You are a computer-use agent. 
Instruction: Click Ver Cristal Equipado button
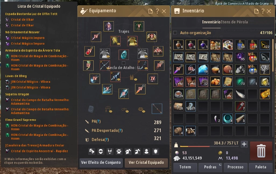[146, 162]
